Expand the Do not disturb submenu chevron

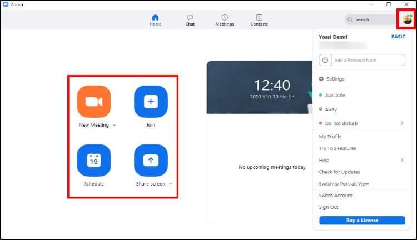402,123
